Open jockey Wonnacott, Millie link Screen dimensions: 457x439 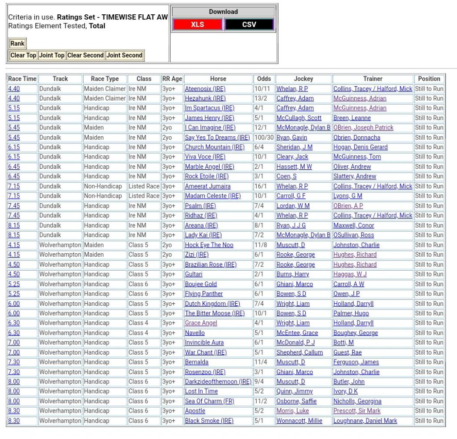coord(299,421)
